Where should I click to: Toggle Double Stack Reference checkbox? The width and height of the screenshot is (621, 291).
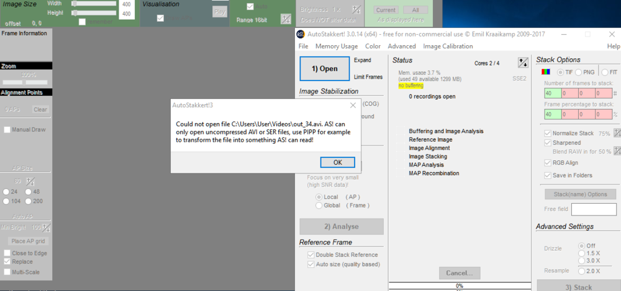pos(311,255)
